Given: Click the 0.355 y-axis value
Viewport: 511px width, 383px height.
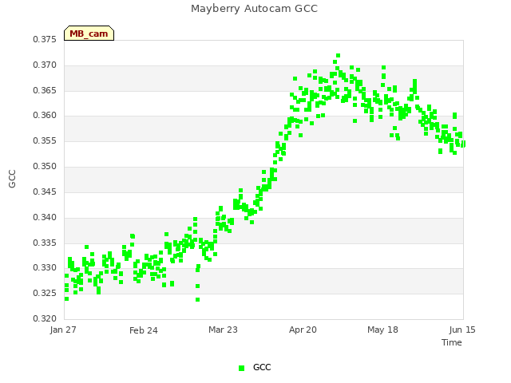Looking at the screenshot, I should (45, 140).
